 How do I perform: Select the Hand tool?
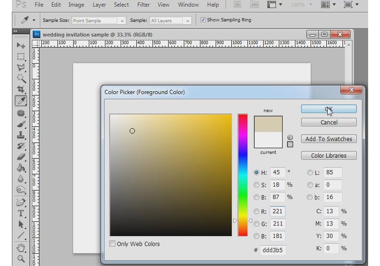(x=21, y=248)
